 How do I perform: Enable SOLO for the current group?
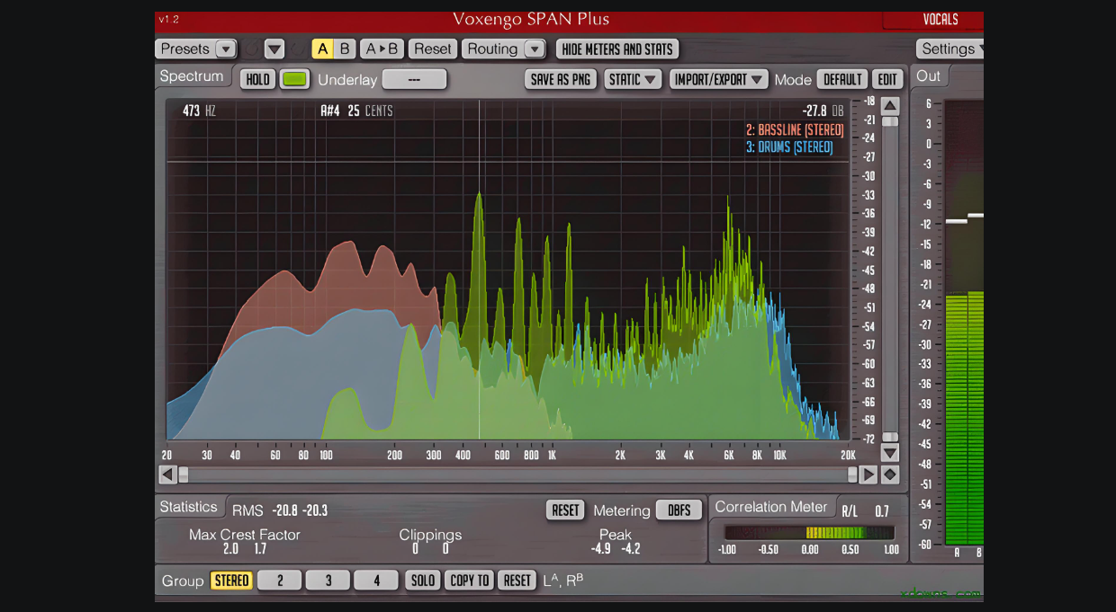[423, 581]
